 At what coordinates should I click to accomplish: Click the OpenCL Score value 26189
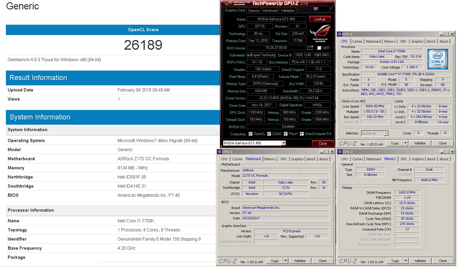tap(143, 45)
